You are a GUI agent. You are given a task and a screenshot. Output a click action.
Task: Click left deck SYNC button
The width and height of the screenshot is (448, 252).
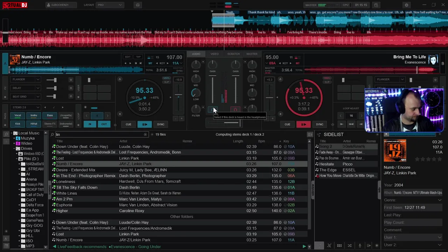tap(161, 124)
